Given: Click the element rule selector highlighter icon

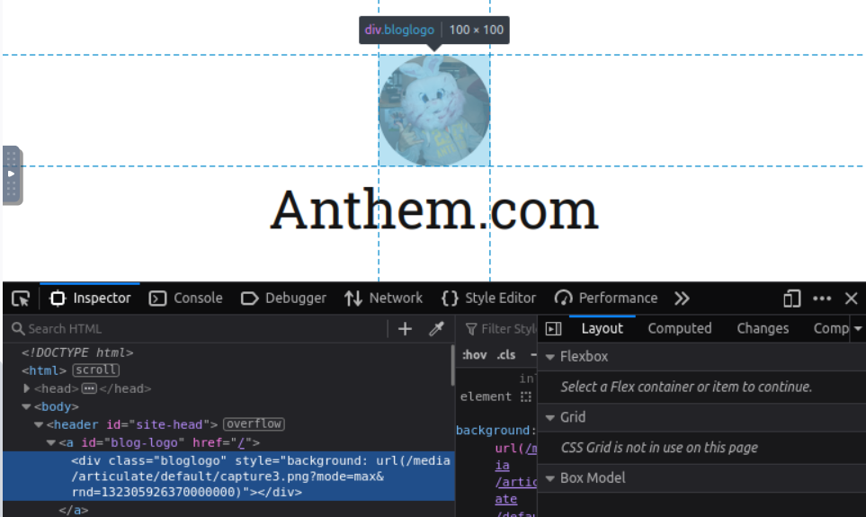Looking at the screenshot, I should point(526,397).
